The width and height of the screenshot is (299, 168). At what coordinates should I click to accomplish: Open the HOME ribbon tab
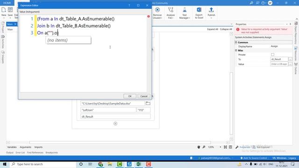7,3
